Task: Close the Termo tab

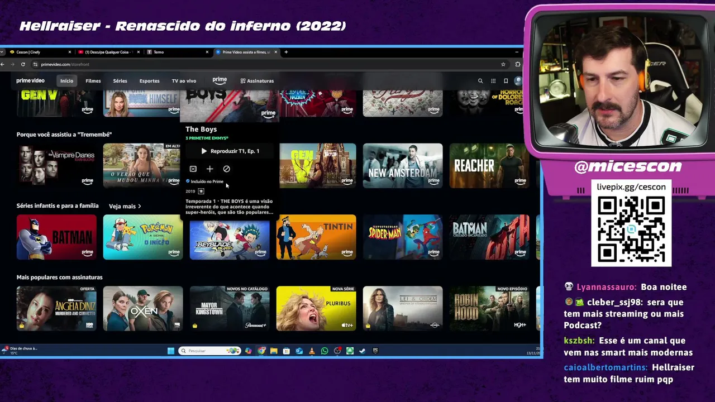Action: (207, 52)
